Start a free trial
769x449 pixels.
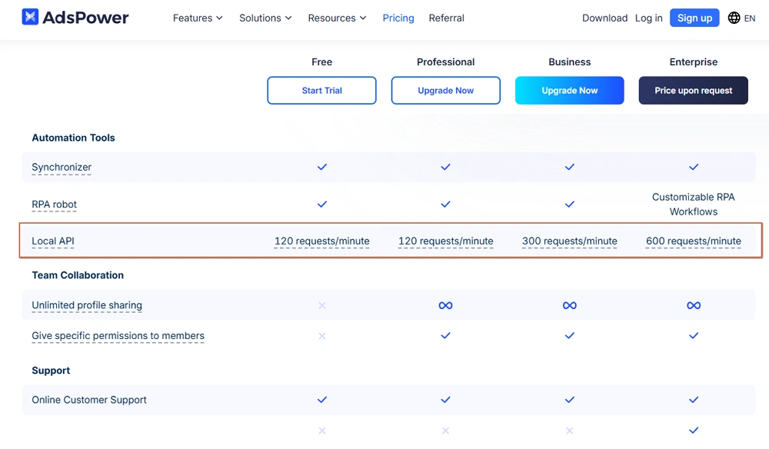(x=321, y=90)
